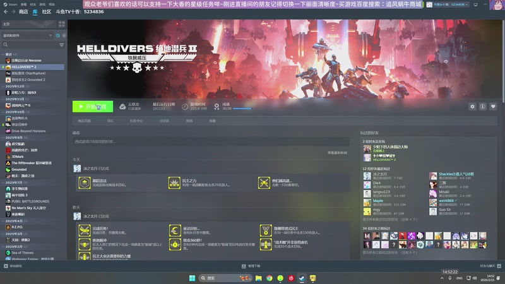This screenshot has width=505, height=284.
Task: Open the 斗鱼TV十香 profile tab
Action: tap(80, 11)
